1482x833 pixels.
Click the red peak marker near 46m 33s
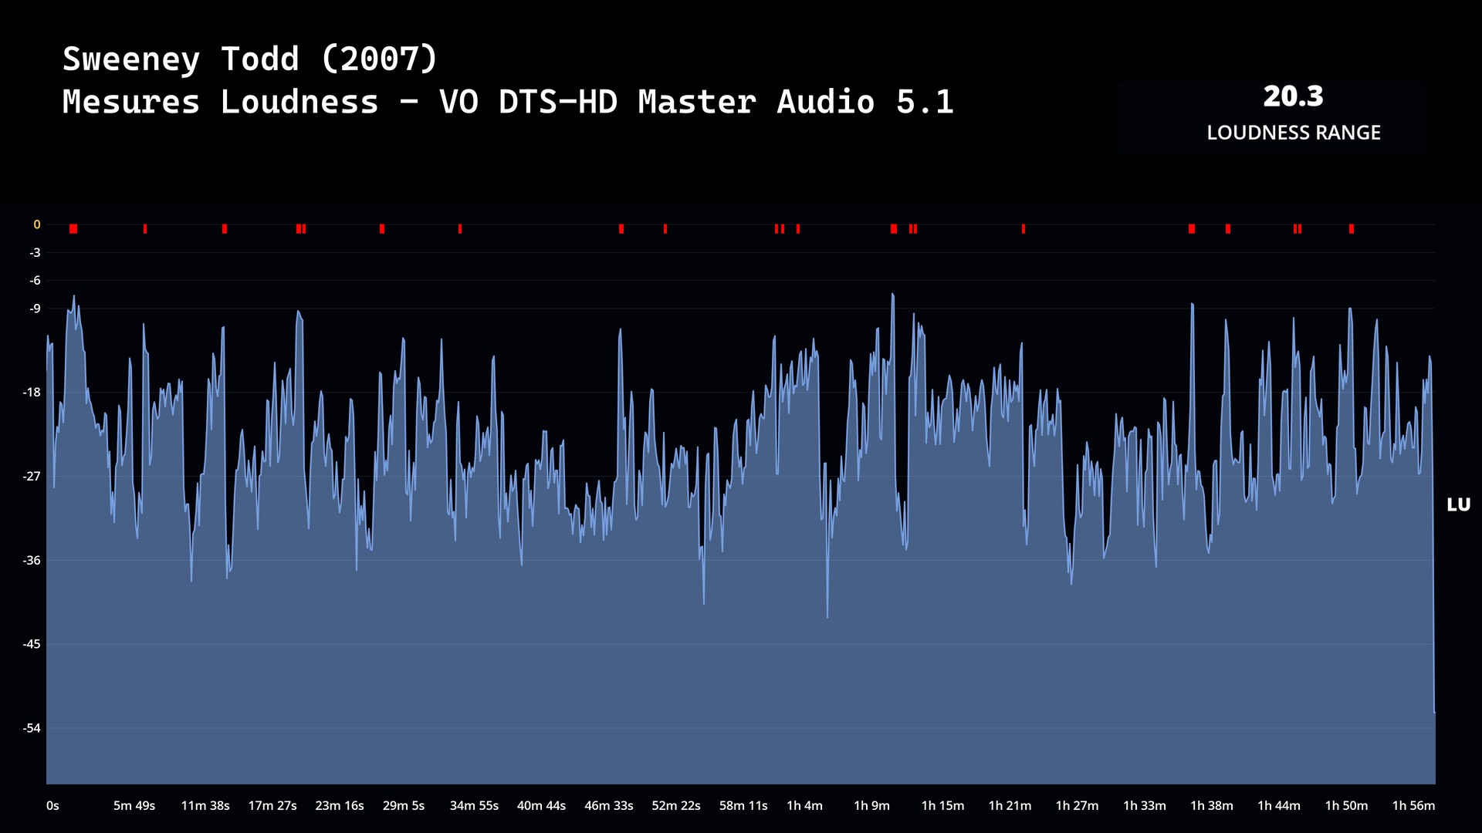(x=621, y=229)
